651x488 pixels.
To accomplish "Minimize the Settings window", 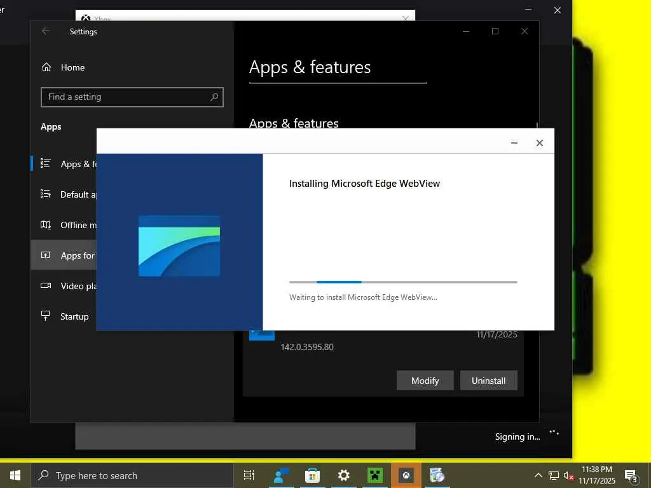I will [x=466, y=31].
